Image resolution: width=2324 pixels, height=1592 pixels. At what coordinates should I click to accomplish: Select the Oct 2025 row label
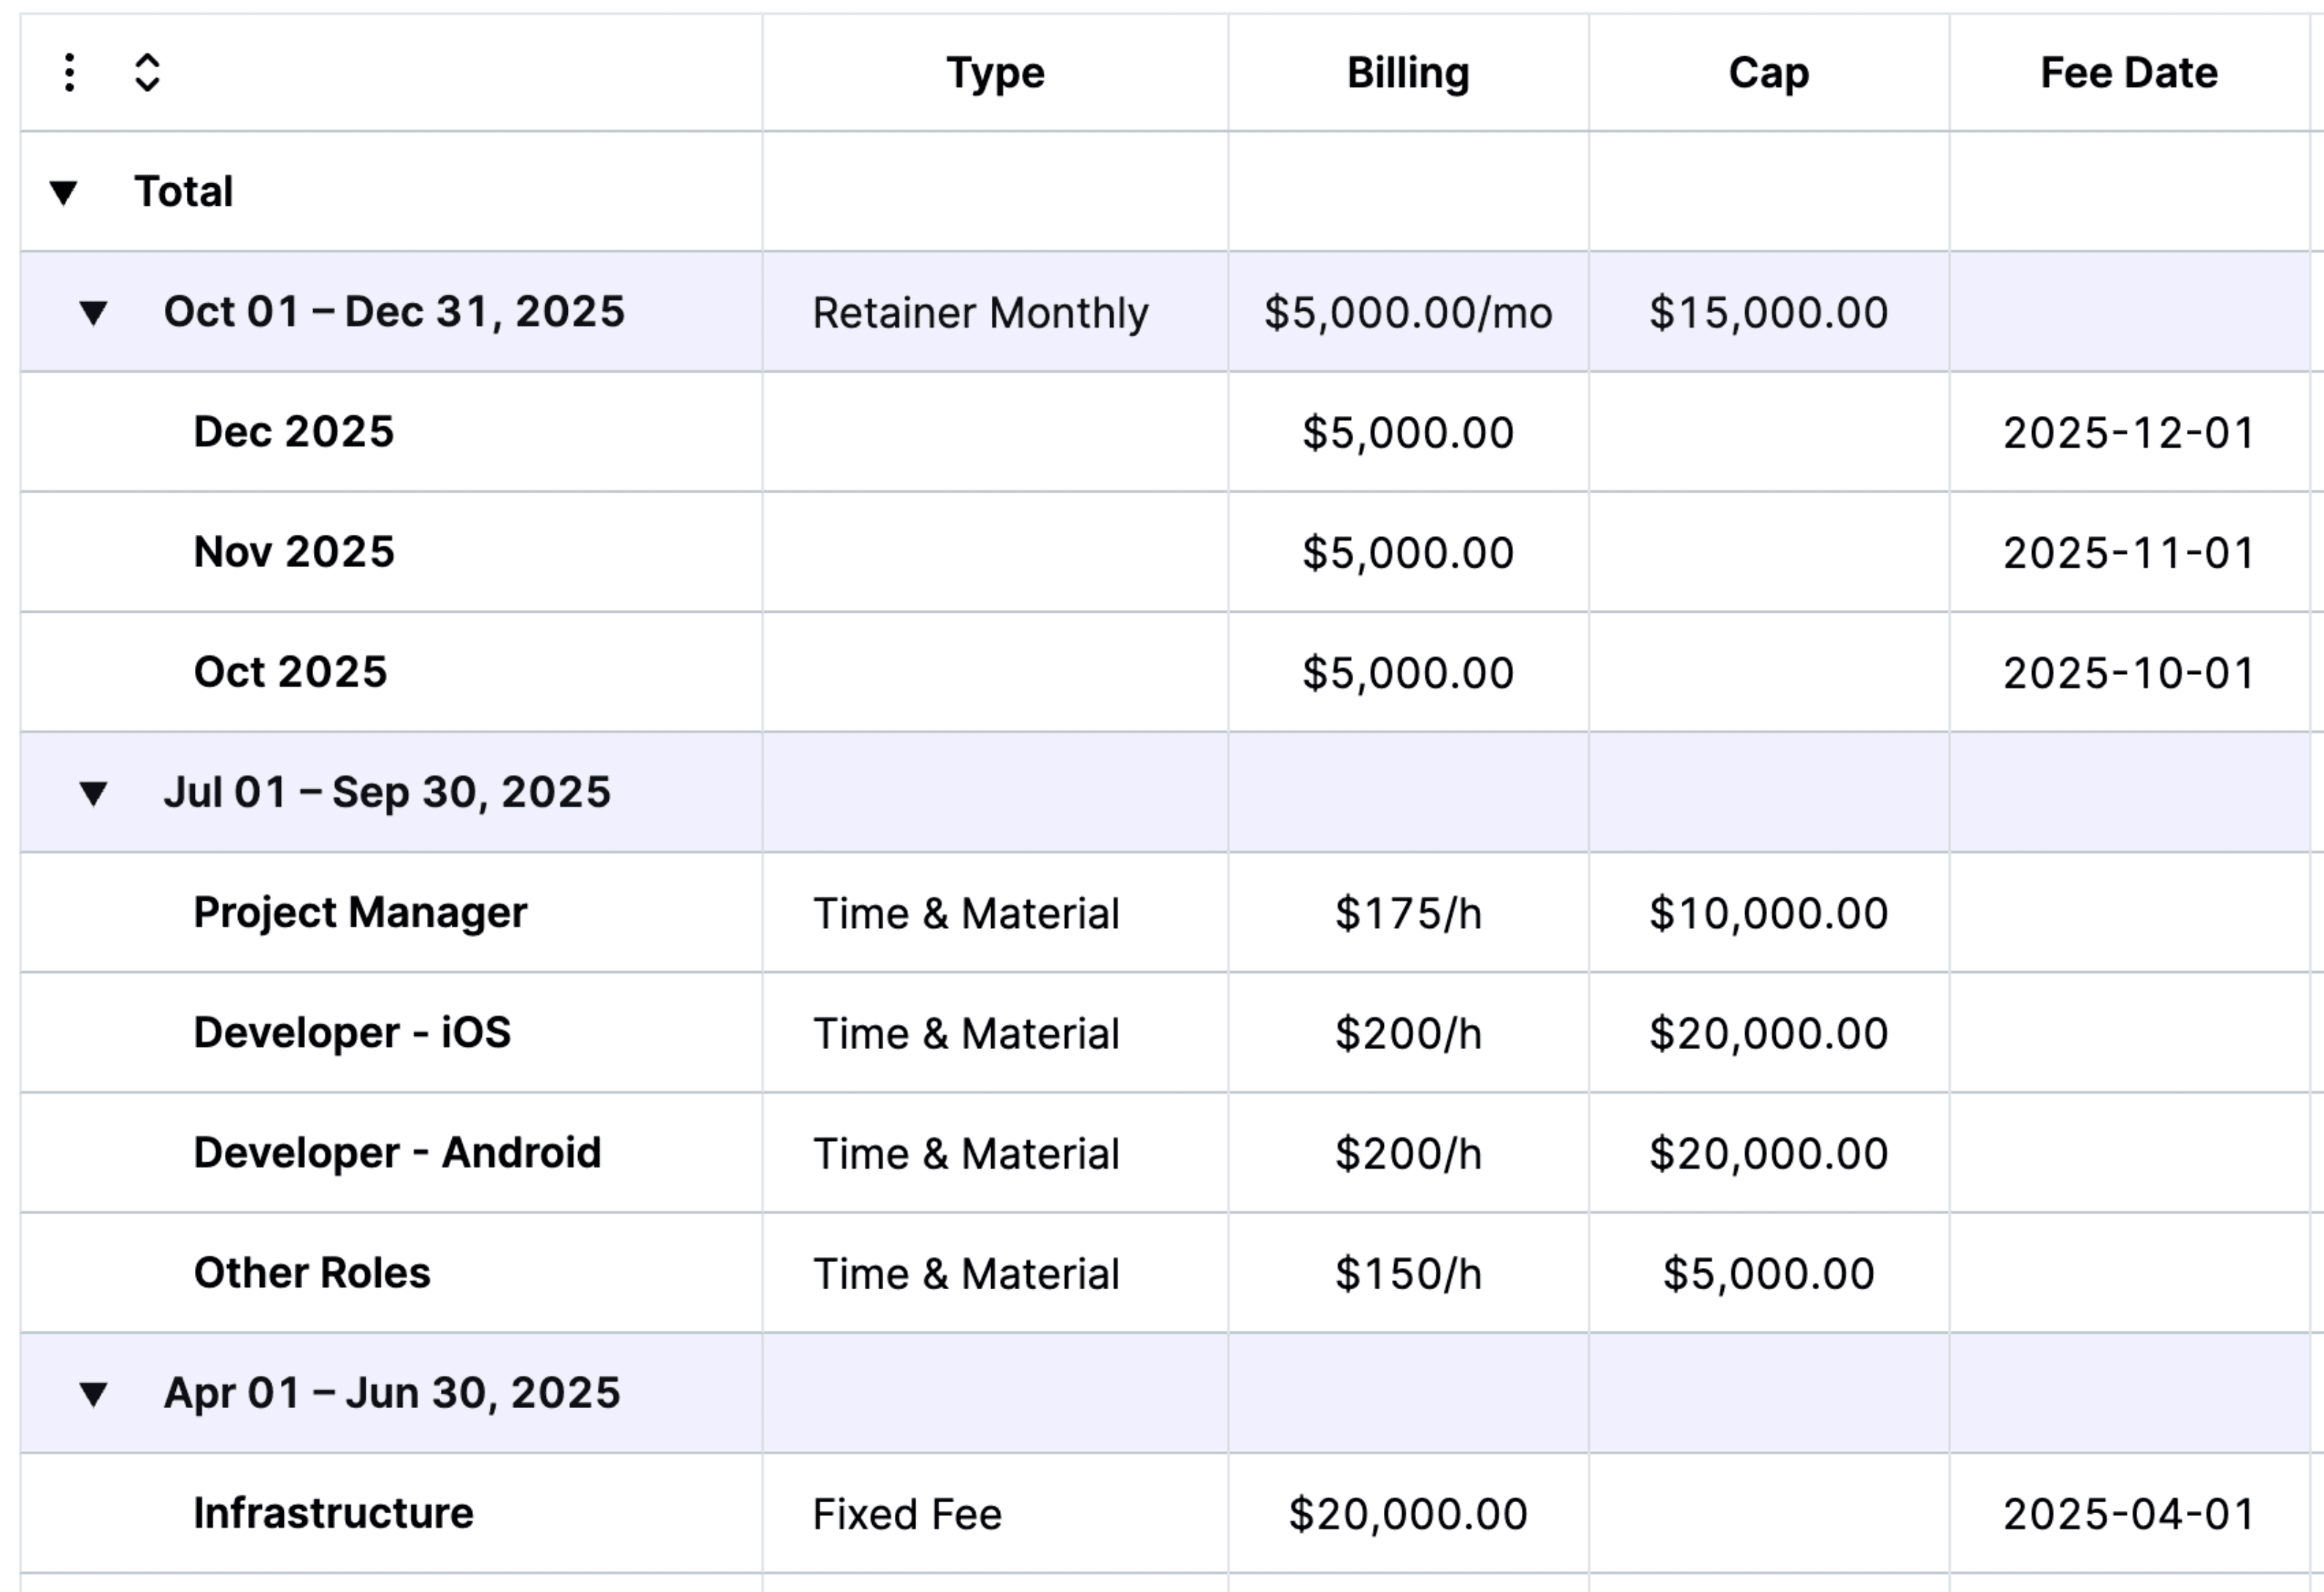(292, 671)
